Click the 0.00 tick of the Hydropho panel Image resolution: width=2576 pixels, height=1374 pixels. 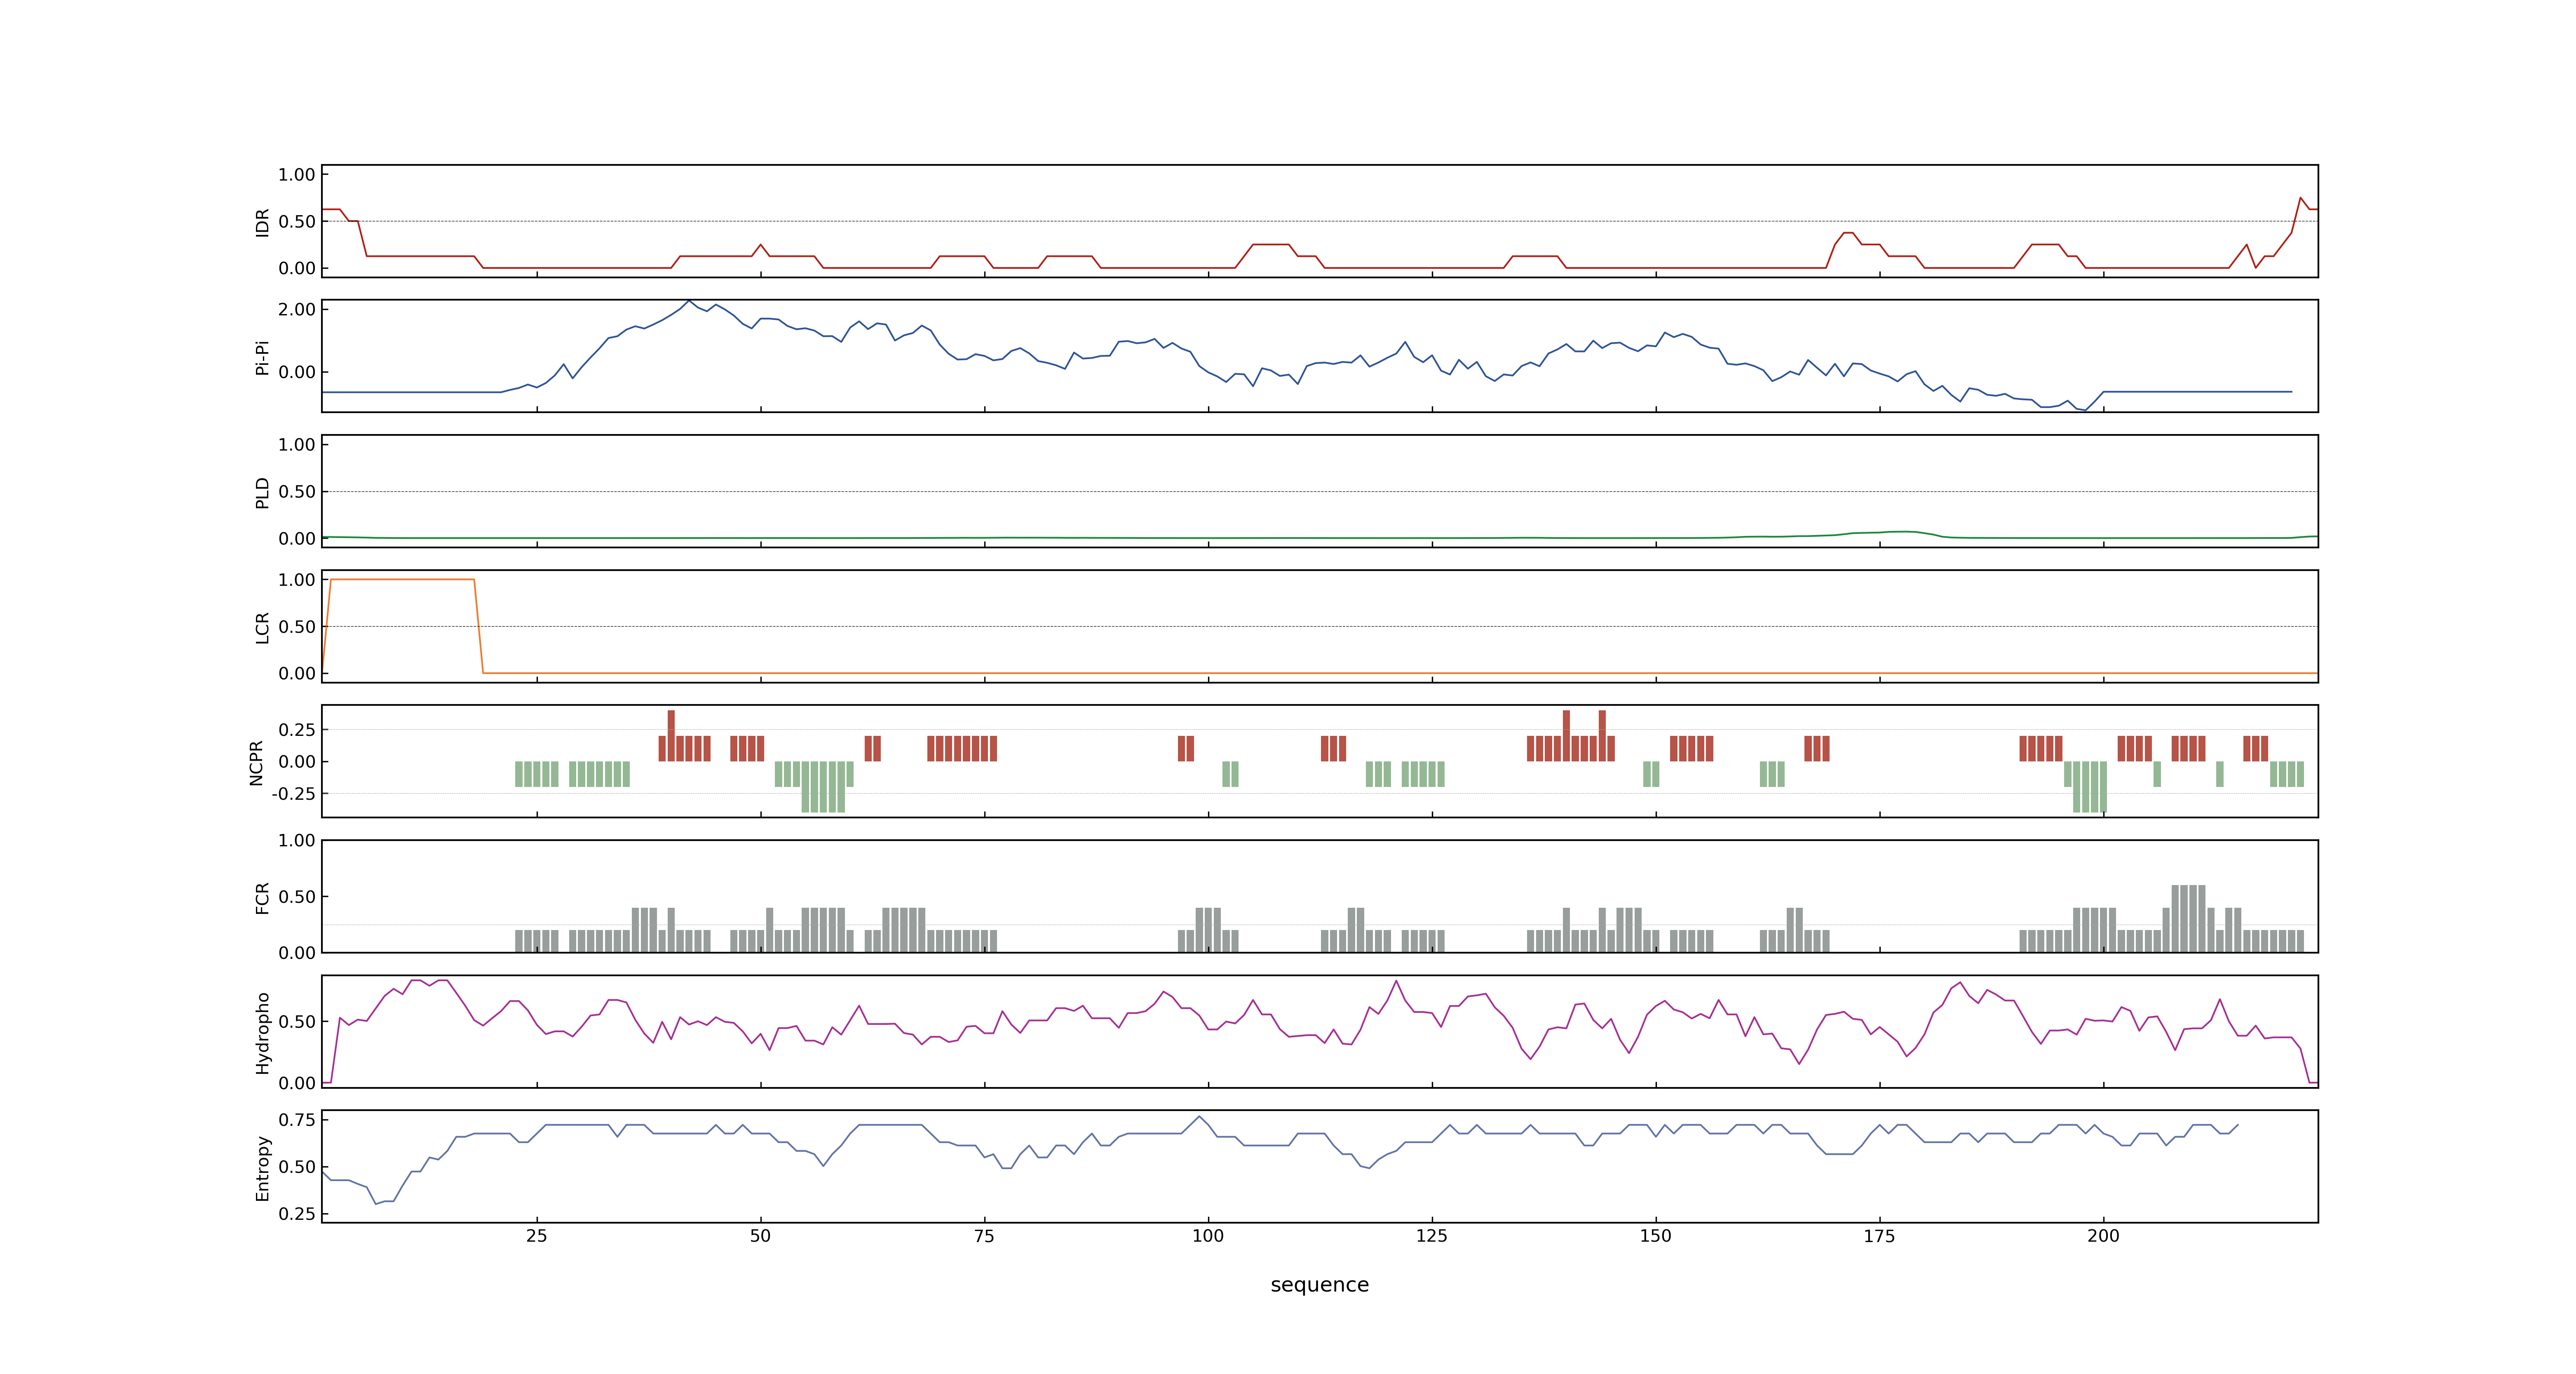297,1083
